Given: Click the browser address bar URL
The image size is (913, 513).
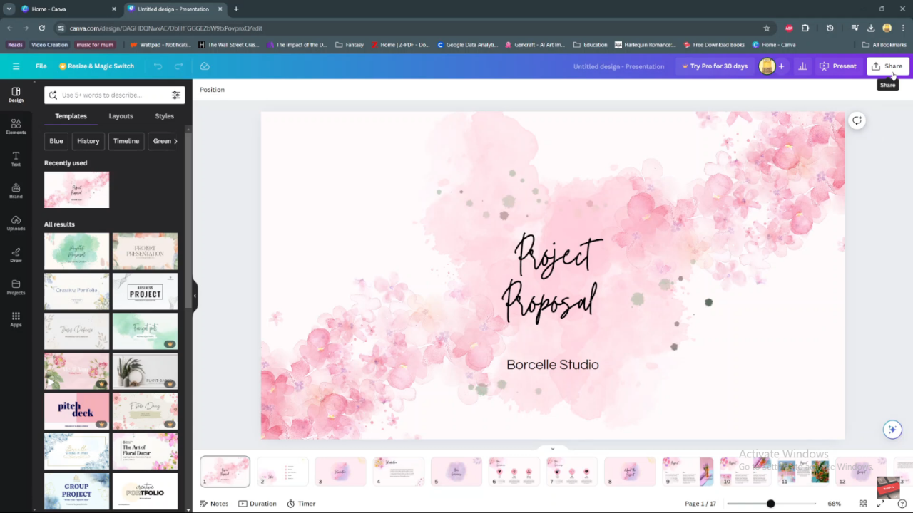Looking at the screenshot, I should 166,28.
